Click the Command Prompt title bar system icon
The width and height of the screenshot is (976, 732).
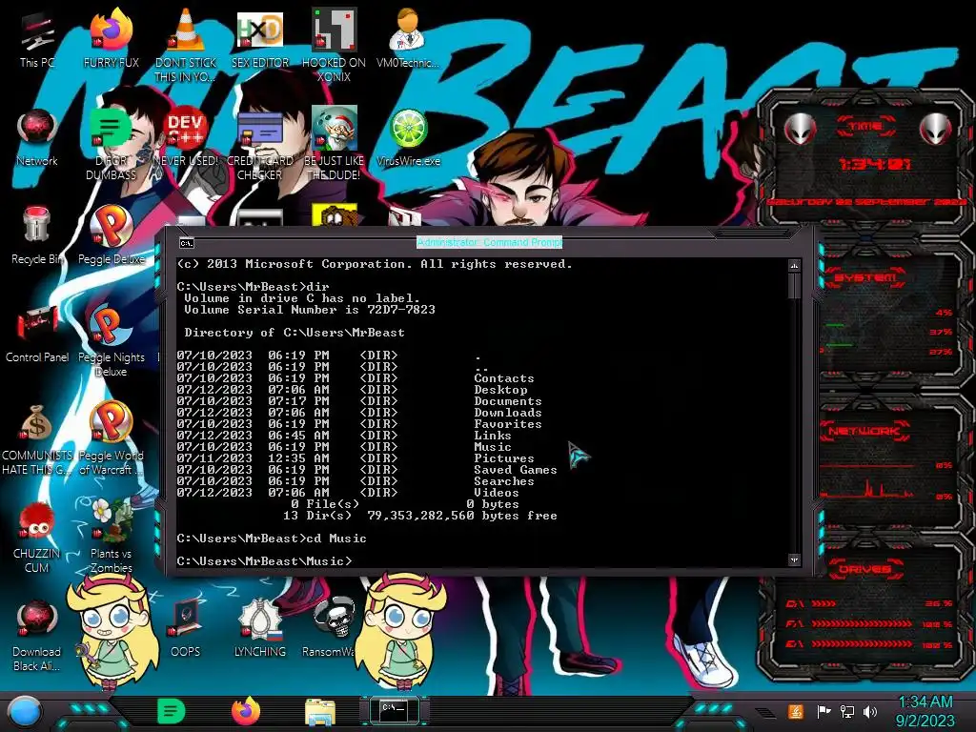(186, 243)
